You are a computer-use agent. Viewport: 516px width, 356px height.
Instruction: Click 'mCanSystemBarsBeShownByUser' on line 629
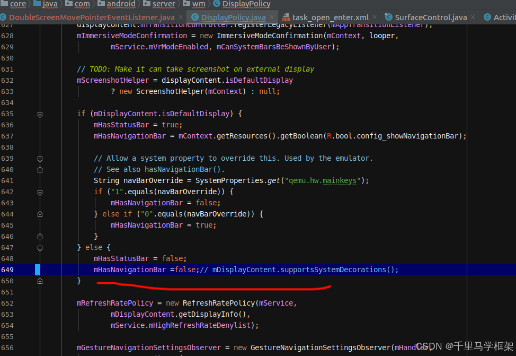coord(273,47)
